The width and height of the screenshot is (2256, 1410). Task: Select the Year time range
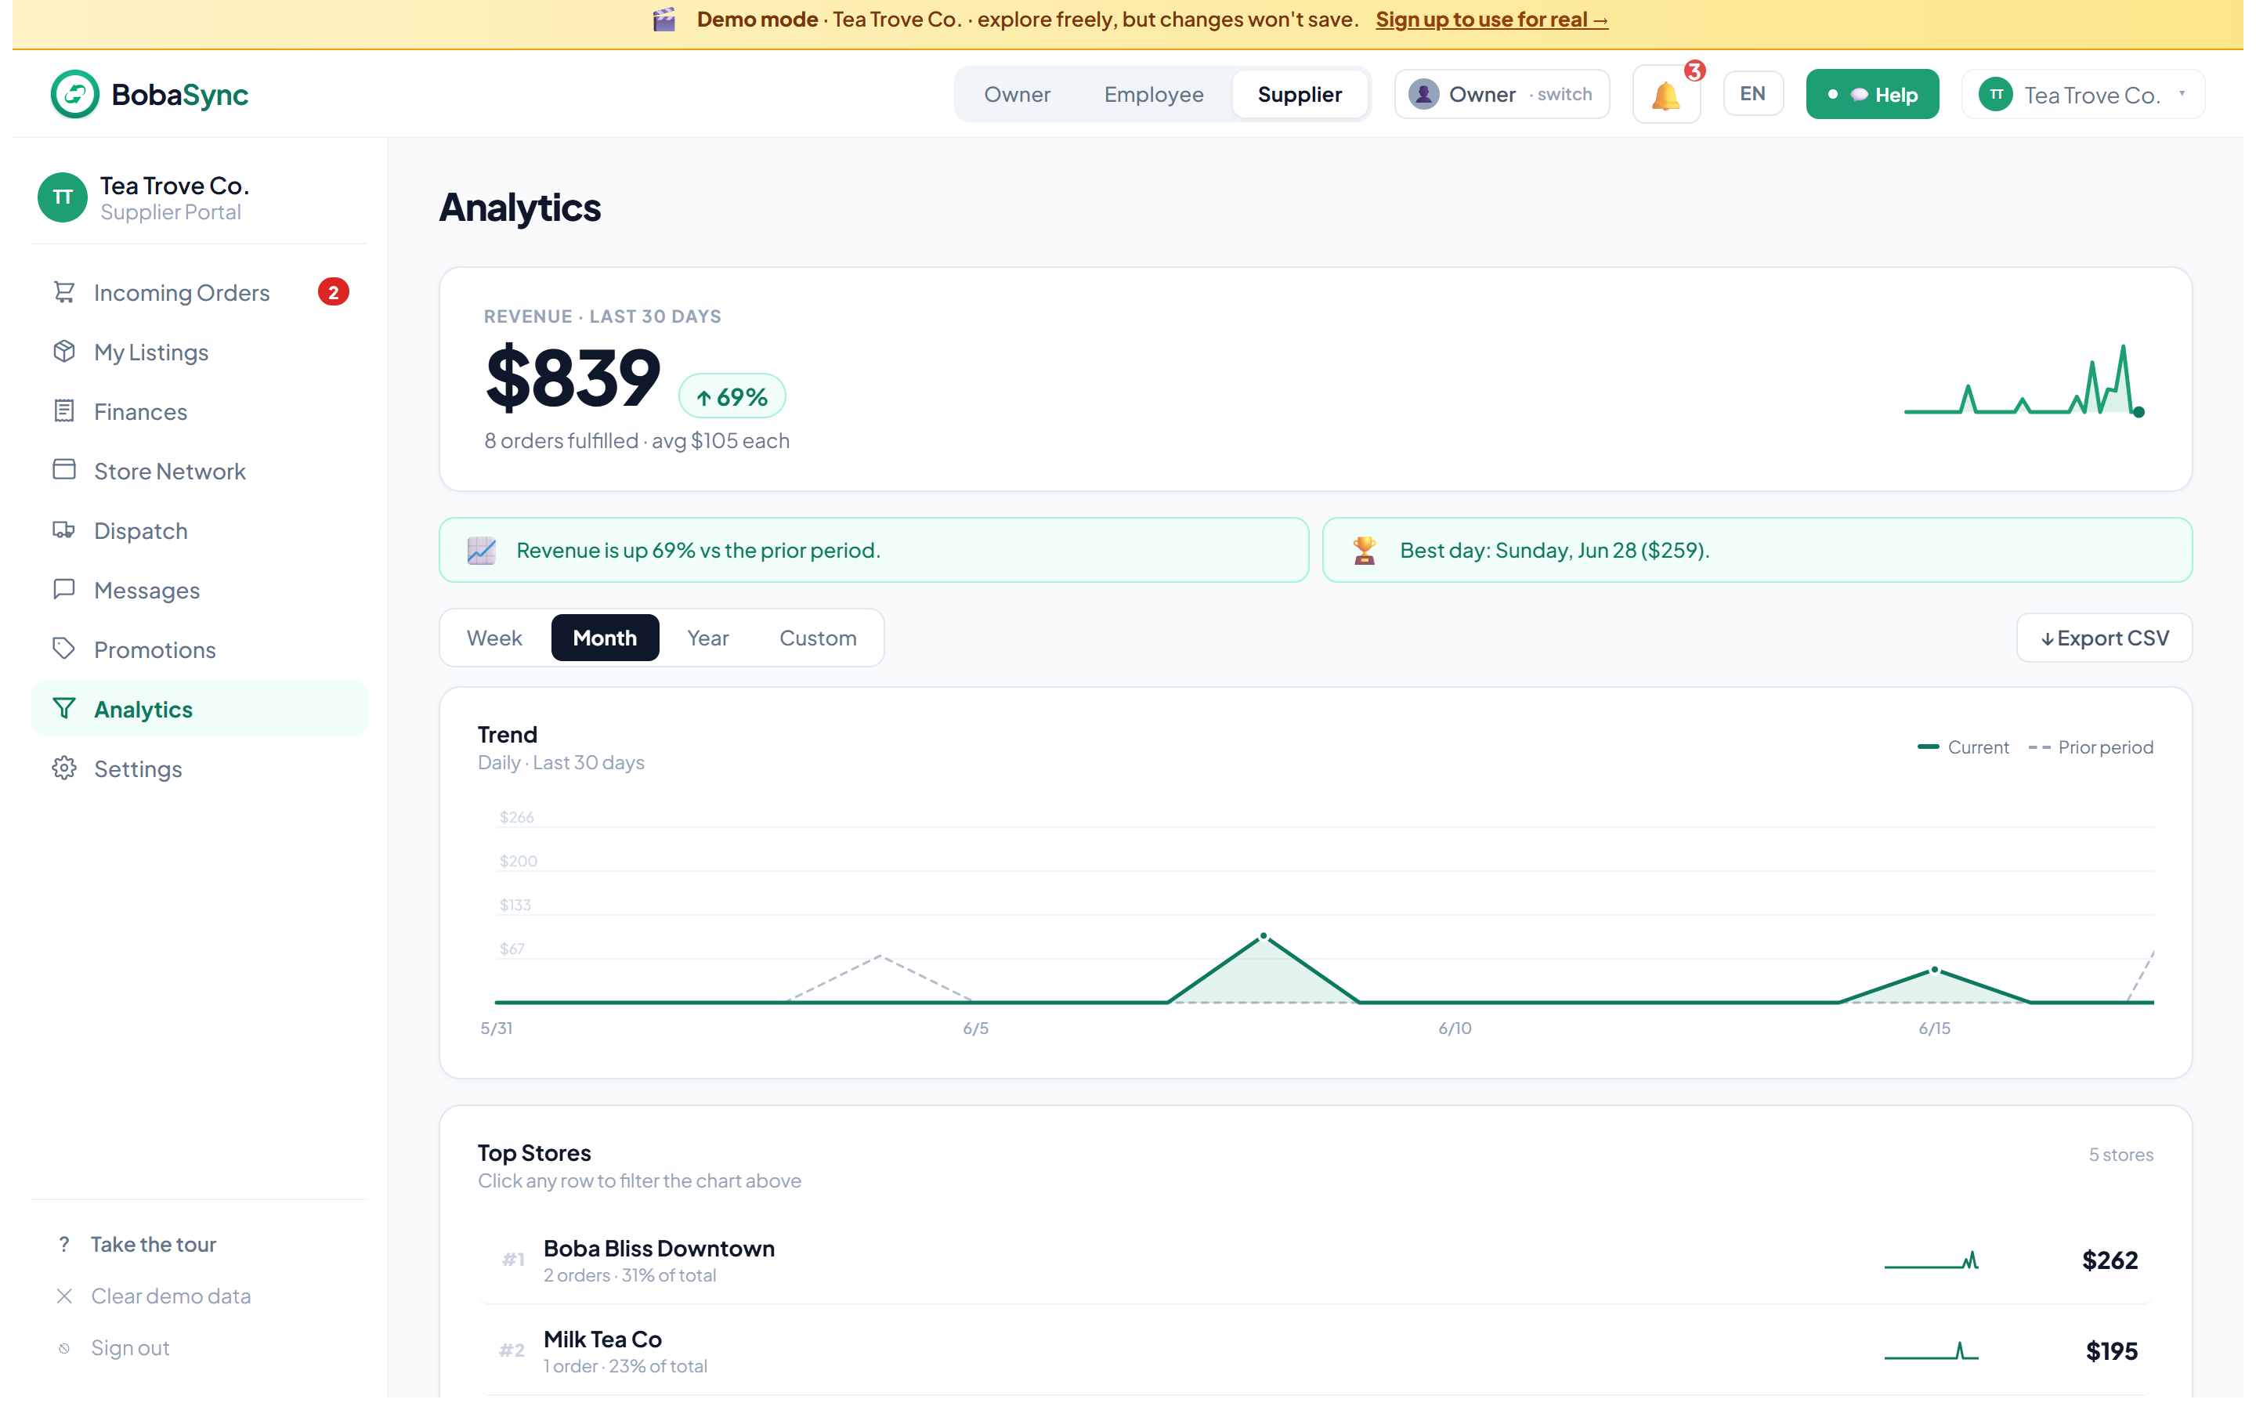click(x=707, y=638)
